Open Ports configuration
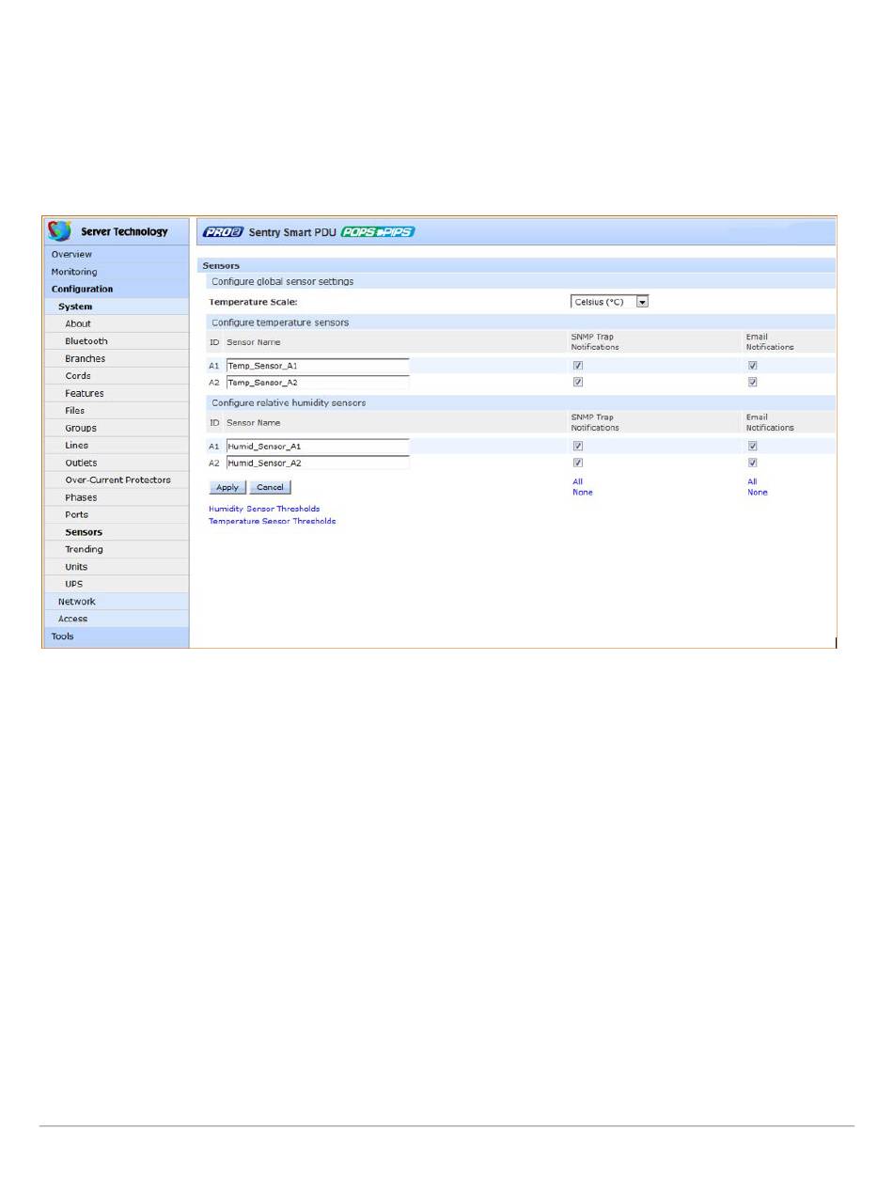The height and width of the screenshot is (1179, 893). [117, 515]
